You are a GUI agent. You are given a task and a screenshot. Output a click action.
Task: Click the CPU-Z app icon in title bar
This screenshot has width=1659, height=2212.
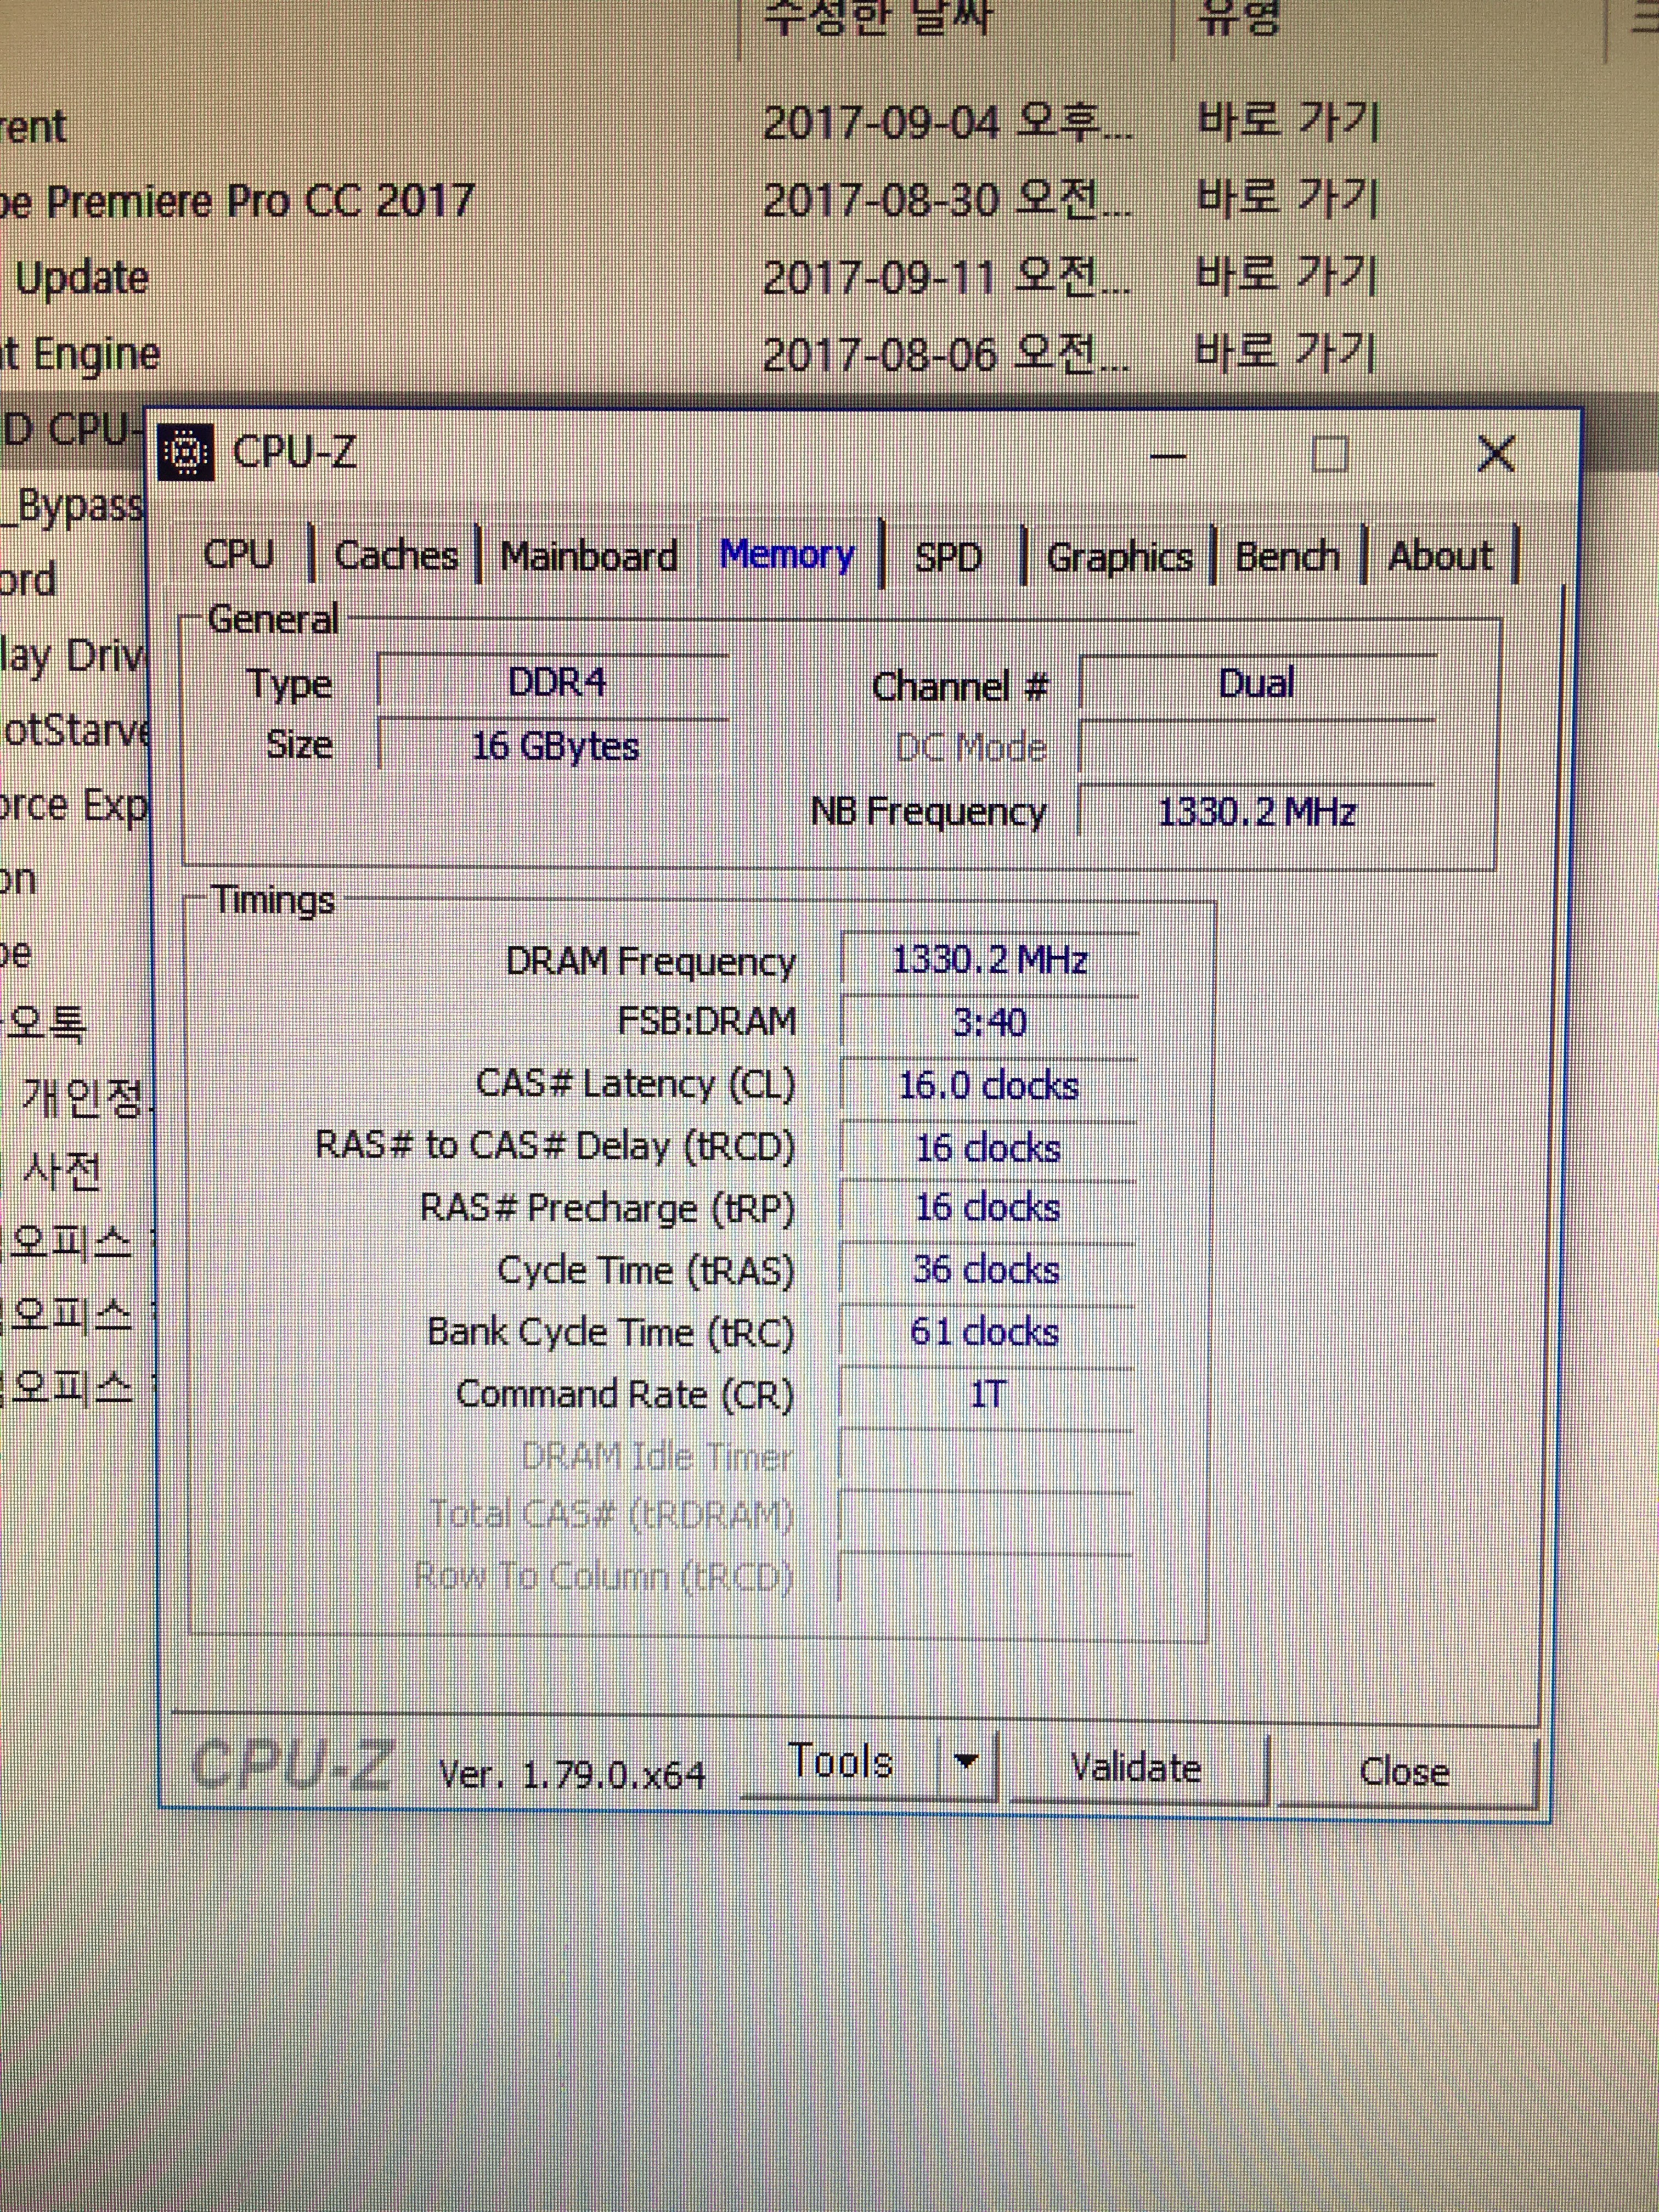186,453
